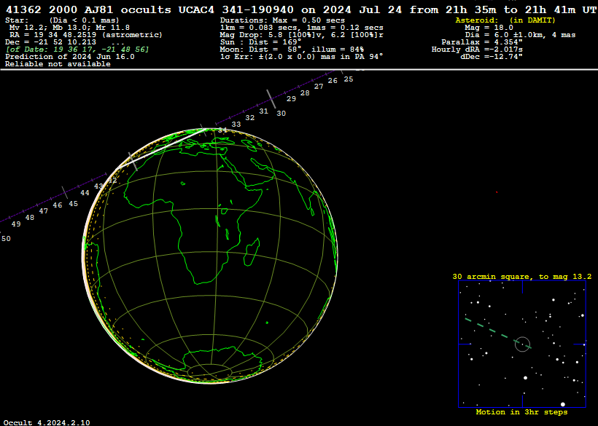
Task: Select minute label "27" on the track
Action: (x=319, y=87)
